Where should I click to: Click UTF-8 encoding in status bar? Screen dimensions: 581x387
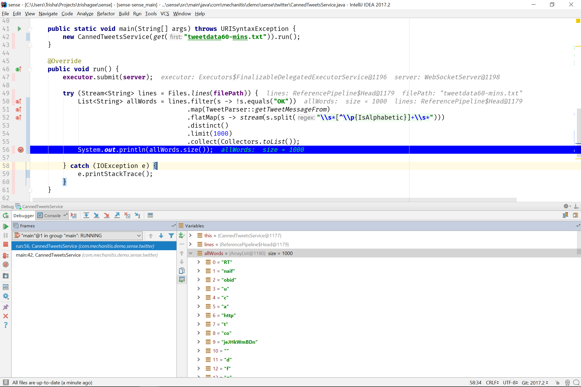[510, 382]
